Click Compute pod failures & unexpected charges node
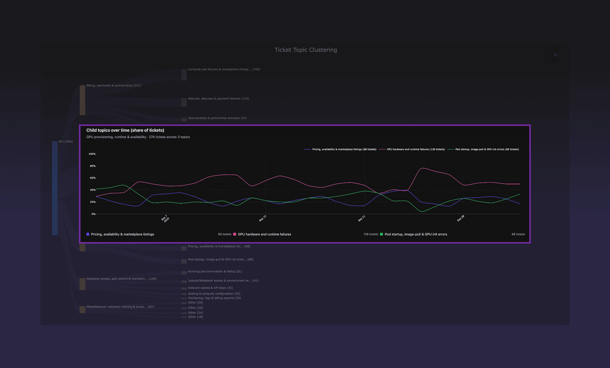This screenshot has width=610, height=368. coord(184,74)
